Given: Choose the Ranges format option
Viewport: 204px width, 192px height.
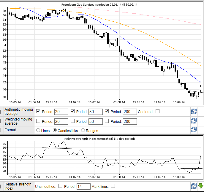Looking at the screenshot, I should pos(83,130).
